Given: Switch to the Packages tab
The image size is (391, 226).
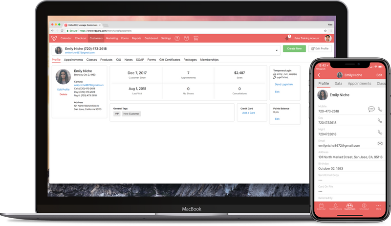Looking at the screenshot, I should [x=190, y=60].
